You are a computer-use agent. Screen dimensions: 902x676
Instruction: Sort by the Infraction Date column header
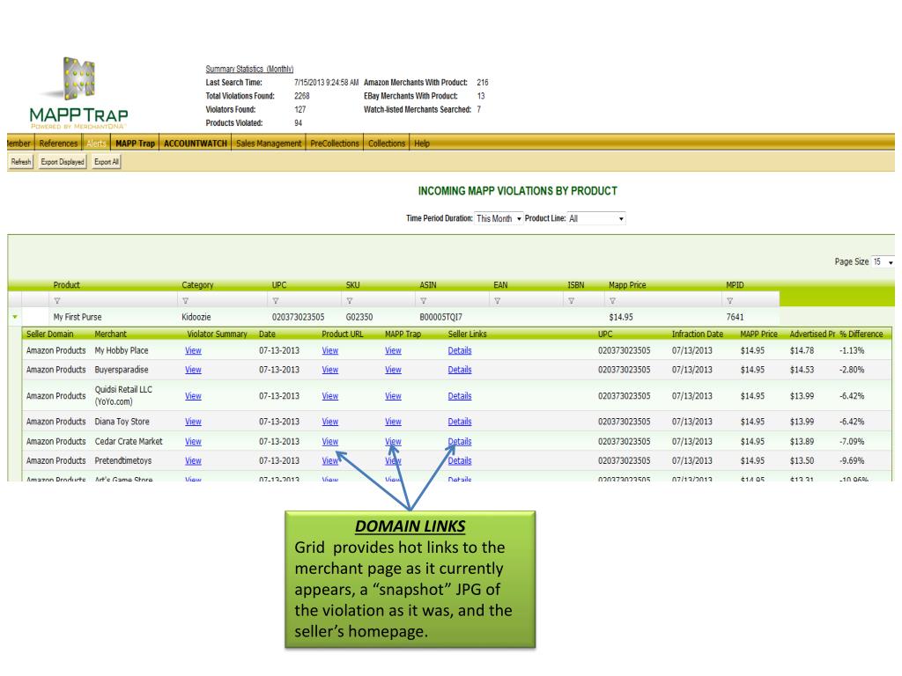click(698, 334)
